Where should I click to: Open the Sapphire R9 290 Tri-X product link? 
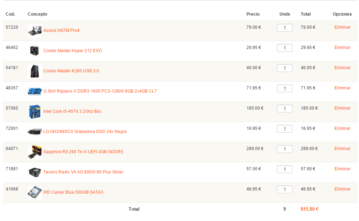point(83,152)
